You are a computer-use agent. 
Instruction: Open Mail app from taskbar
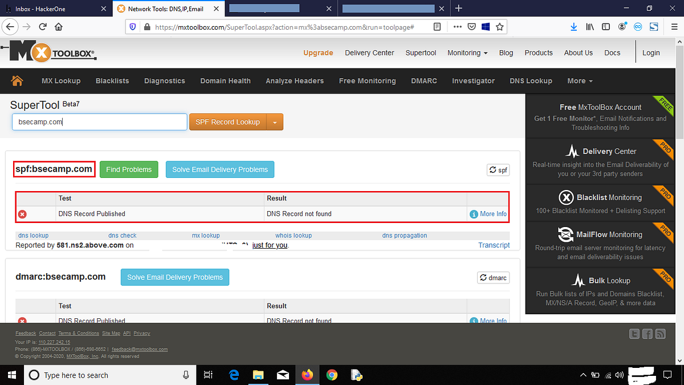click(283, 375)
